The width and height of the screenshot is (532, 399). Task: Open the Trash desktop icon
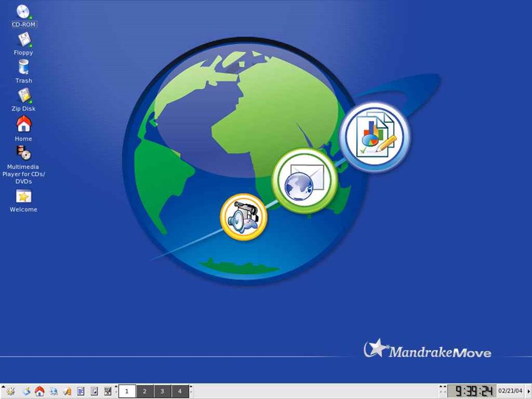pos(23,67)
